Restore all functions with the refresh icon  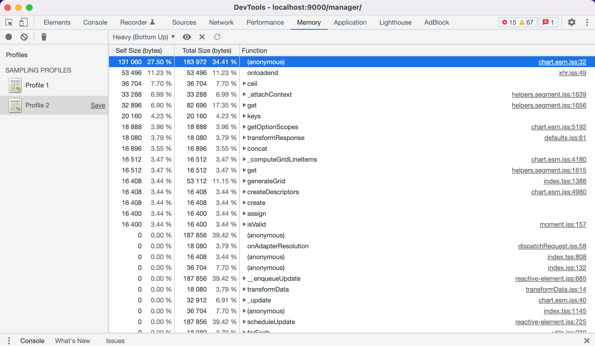217,37
